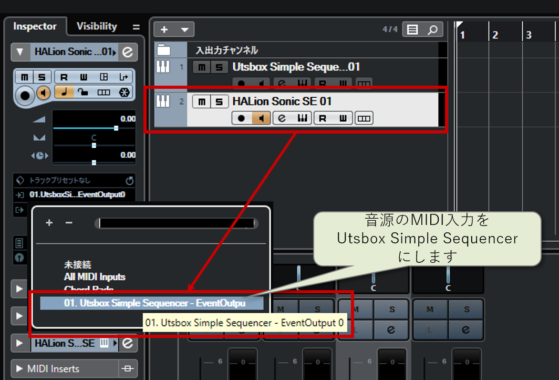Click the Add Track plus button
559x380 pixels.
(x=164, y=29)
